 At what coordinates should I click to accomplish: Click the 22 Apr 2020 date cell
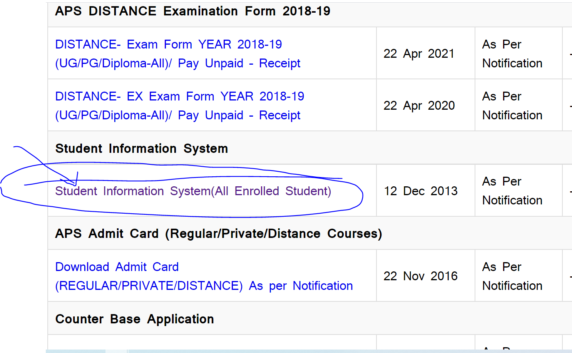tap(419, 105)
